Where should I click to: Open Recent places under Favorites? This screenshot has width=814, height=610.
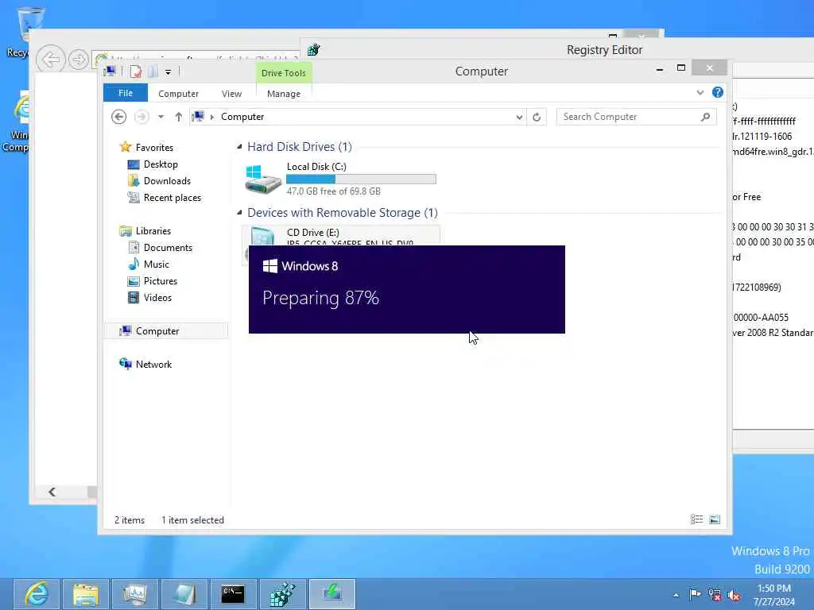(172, 198)
